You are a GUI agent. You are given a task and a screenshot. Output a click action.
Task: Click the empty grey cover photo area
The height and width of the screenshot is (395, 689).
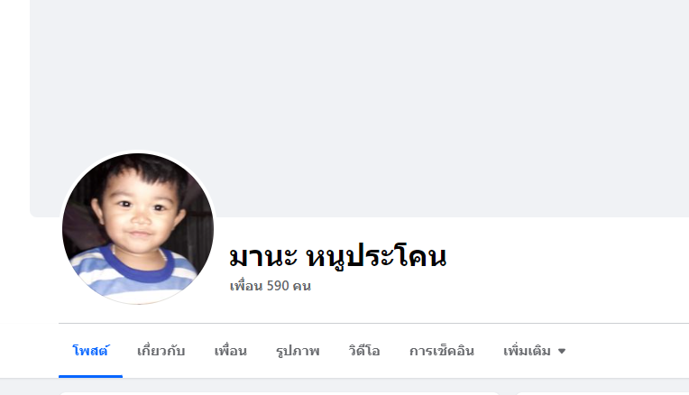click(x=396, y=87)
